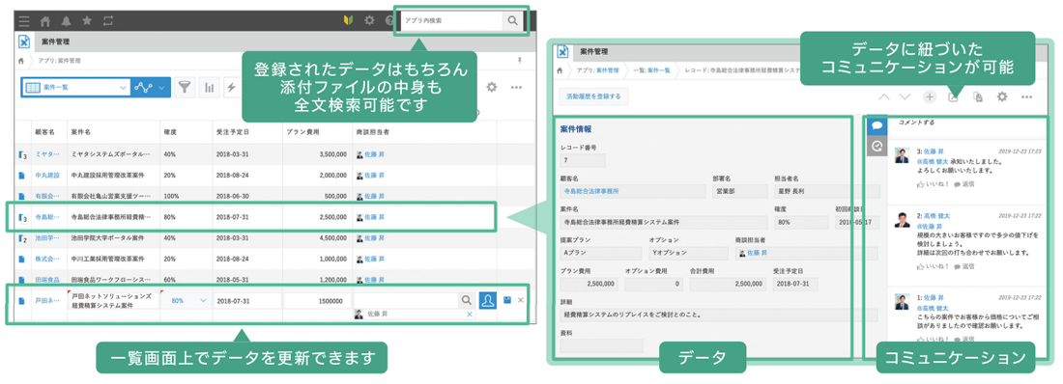Click the portal home icon in the dark header
1063x384 pixels.
46,21
